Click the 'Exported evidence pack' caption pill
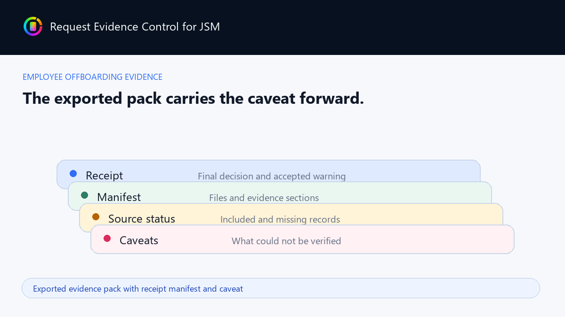The image size is (565, 317). coord(281,288)
